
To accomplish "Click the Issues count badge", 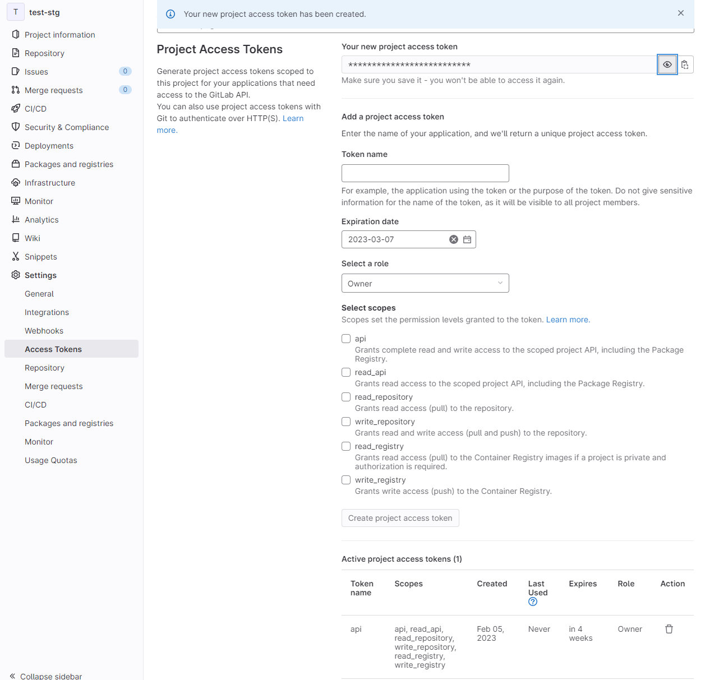I will tap(125, 71).
